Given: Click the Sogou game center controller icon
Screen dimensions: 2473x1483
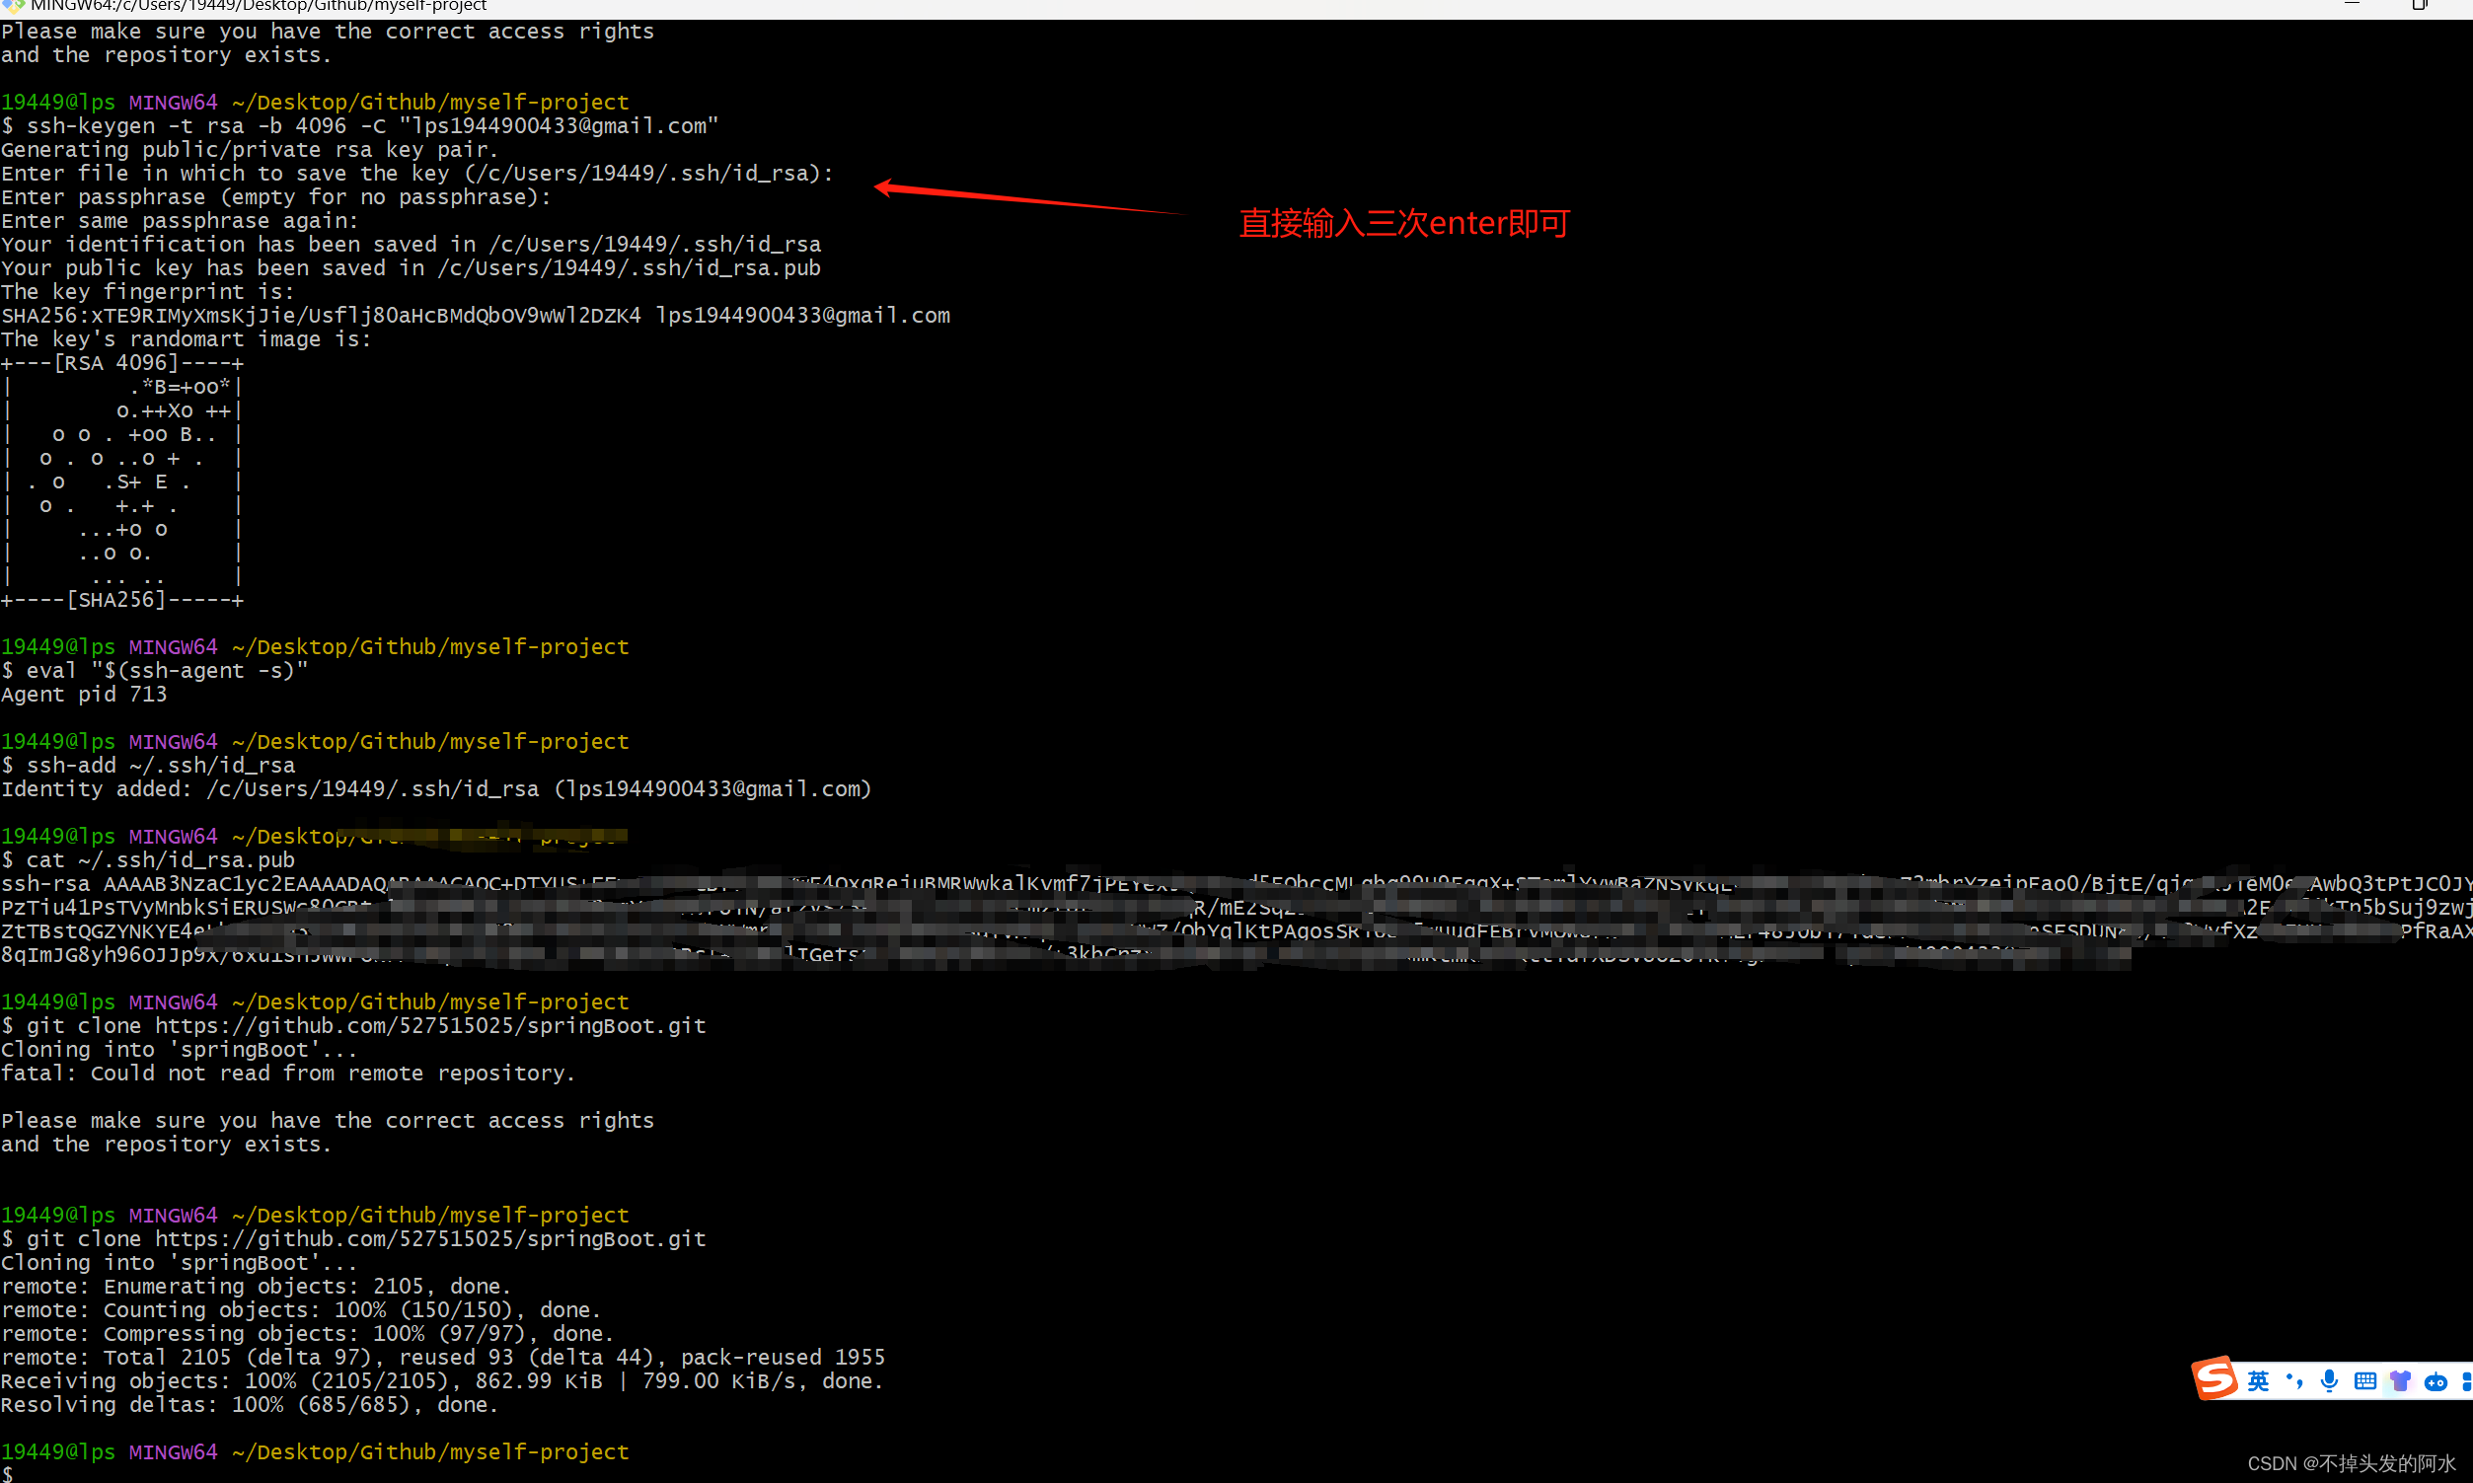Looking at the screenshot, I should (2436, 1380).
